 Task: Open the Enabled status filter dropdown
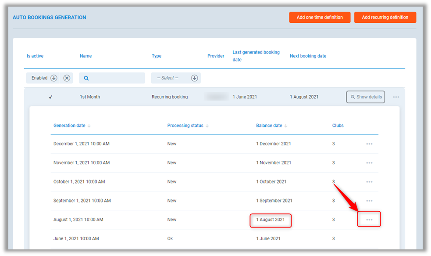(53, 78)
